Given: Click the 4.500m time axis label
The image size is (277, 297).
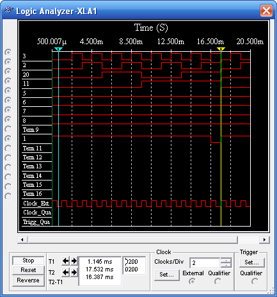Looking at the screenshot, I should point(91,42).
